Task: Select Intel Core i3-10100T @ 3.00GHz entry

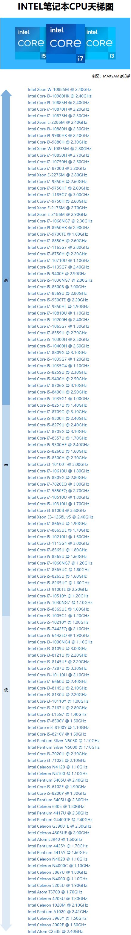Action: click(58, 464)
